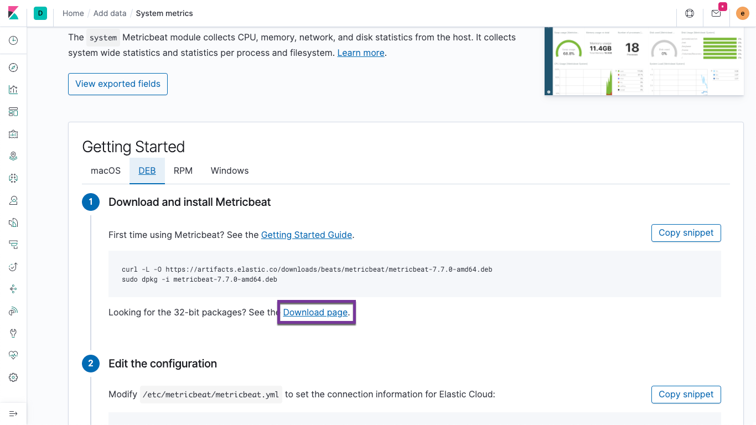
Task: Expand the side navigation menu
Action: 13,413
